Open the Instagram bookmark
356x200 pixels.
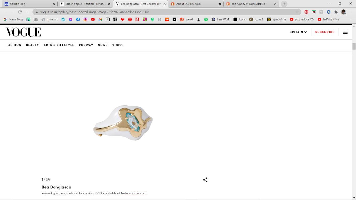[85, 19]
